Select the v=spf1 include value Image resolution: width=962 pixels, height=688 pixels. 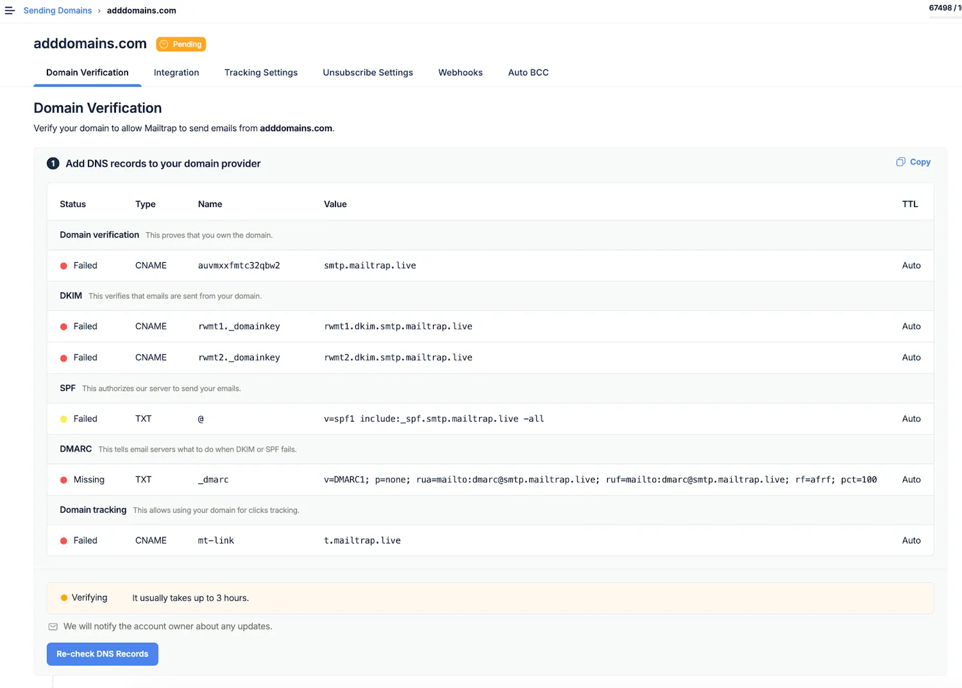pos(434,419)
